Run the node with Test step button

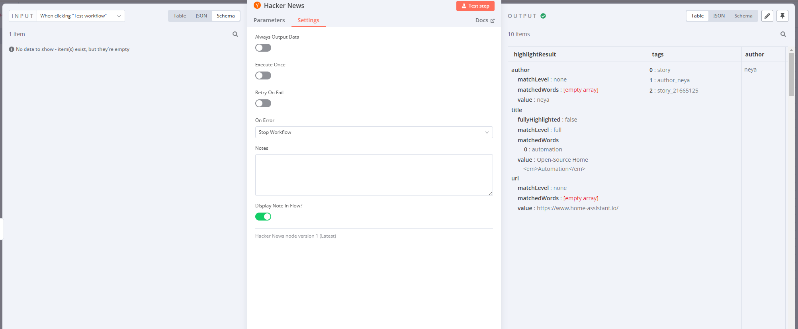(x=475, y=6)
